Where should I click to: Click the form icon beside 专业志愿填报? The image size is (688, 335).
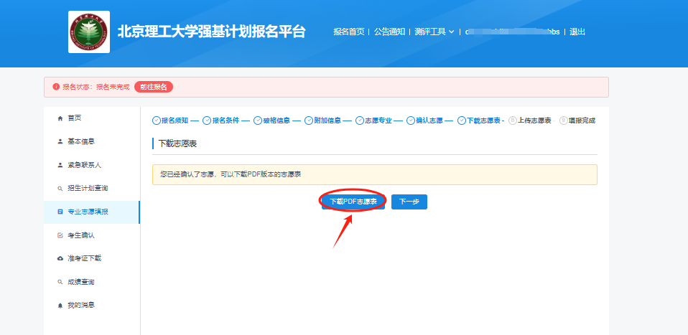tap(60, 212)
